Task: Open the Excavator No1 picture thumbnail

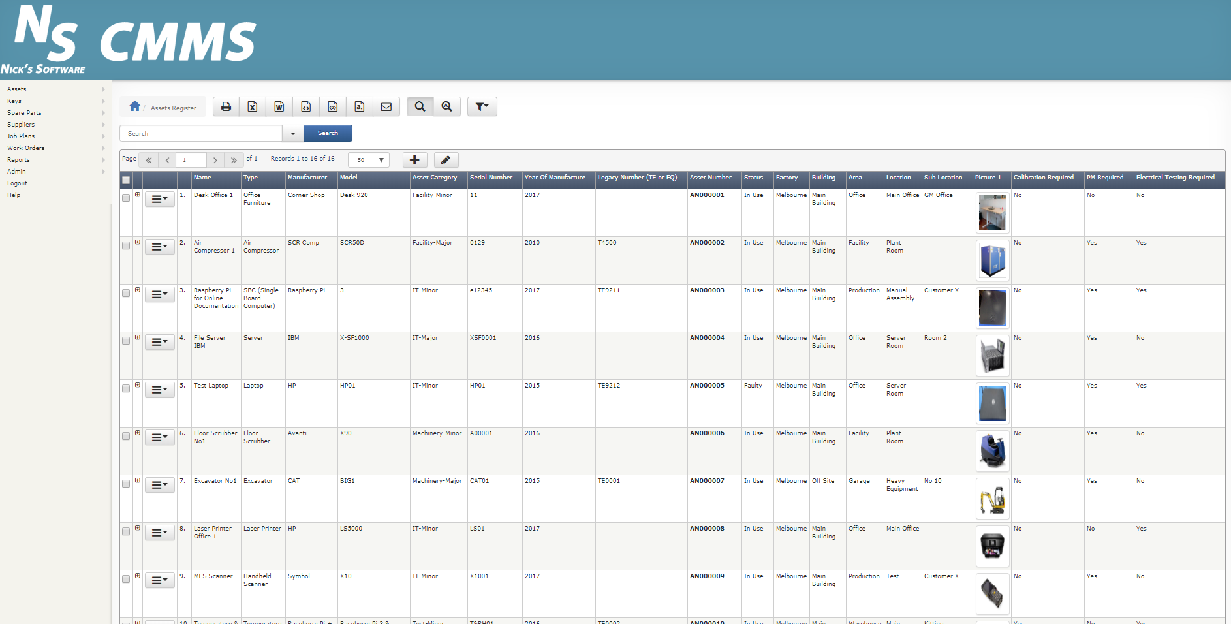Action: [x=993, y=499]
